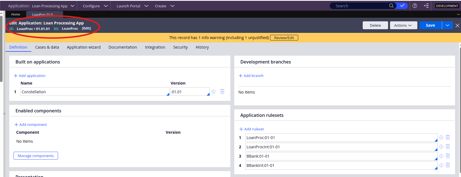Toggle the blue checkmark next to search
The width and height of the screenshot is (461, 177).
pos(402,6)
